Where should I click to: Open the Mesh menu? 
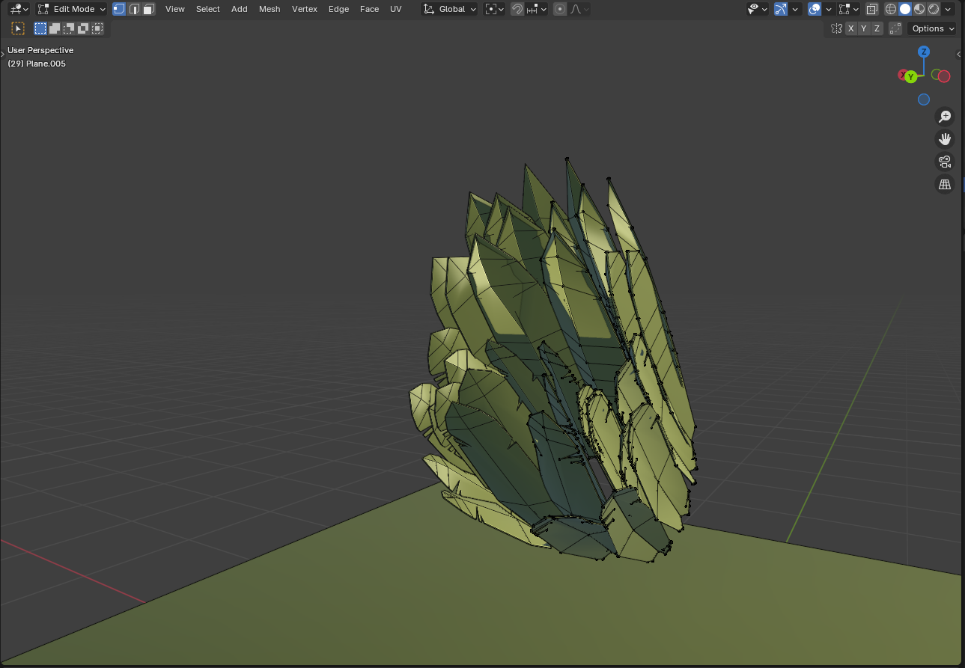pyautogui.click(x=270, y=9)
